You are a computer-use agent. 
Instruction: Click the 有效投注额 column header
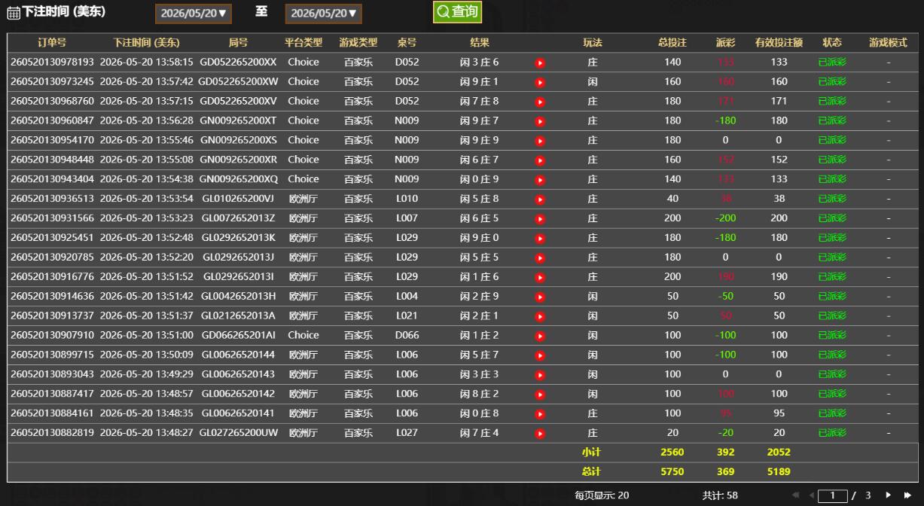779,43
